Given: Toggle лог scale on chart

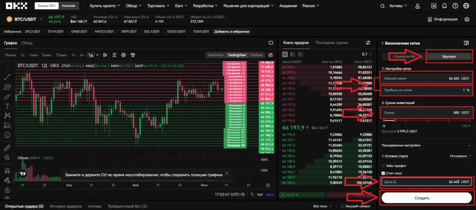Looking at the screenshot, I should [260, 195].
